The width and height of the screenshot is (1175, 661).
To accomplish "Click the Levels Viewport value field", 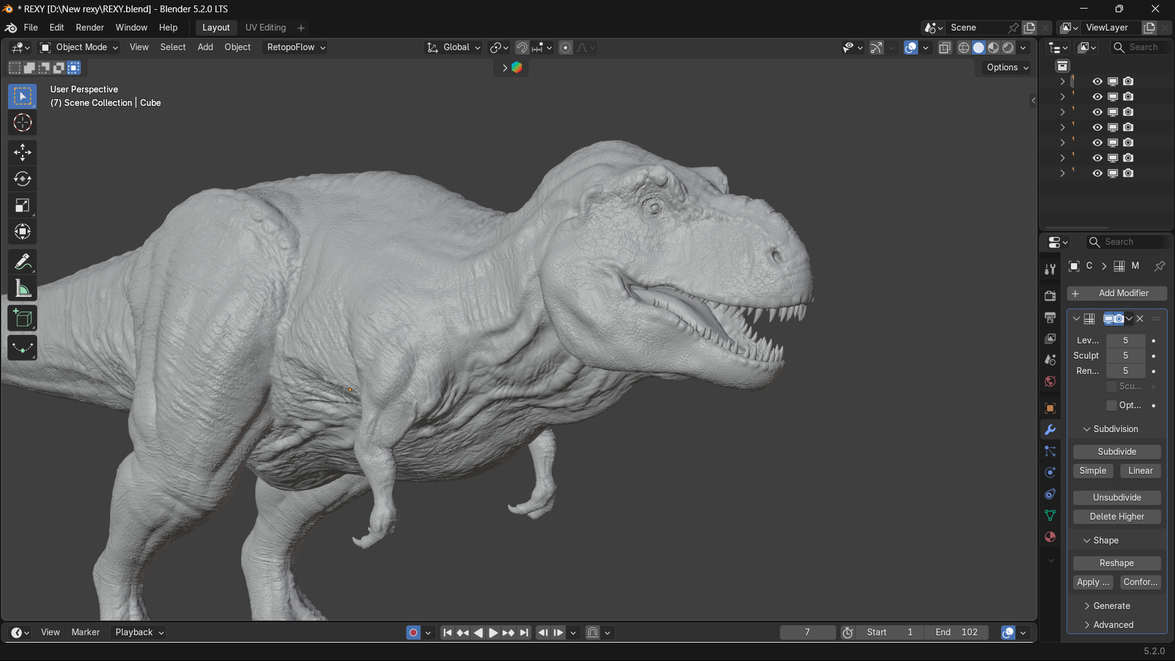I will (1125, 340).
